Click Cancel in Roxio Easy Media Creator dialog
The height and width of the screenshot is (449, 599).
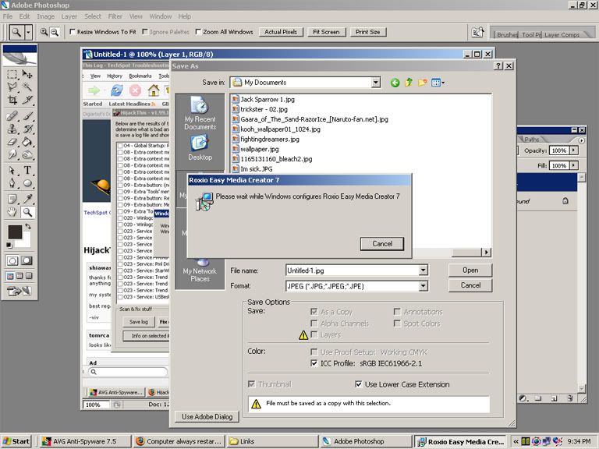[382, 243]
